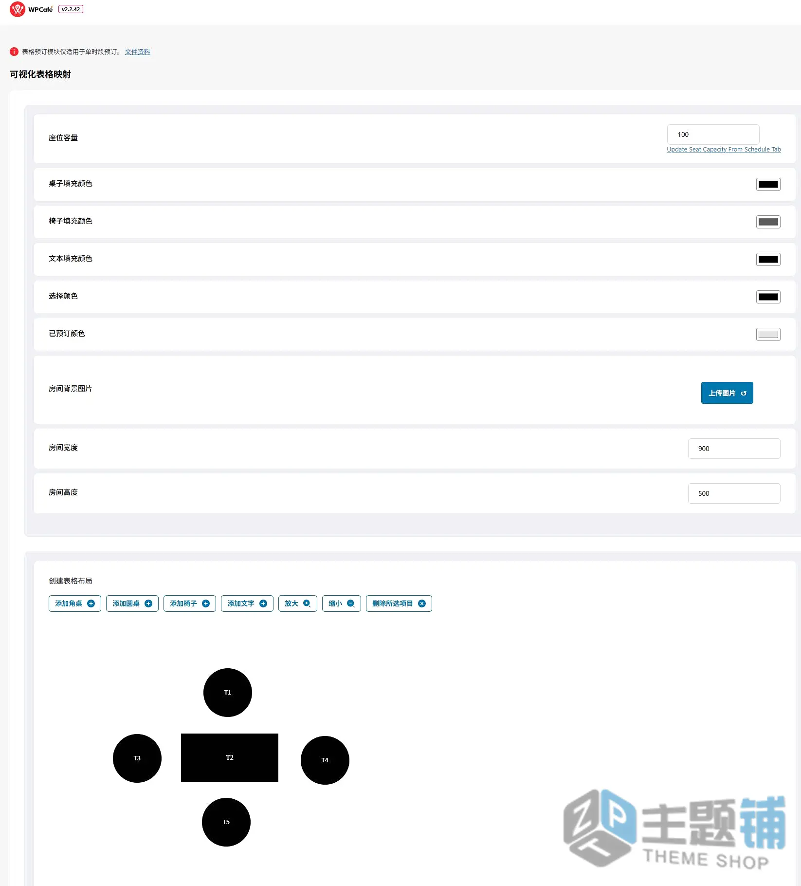The height and width of the screenshot is (886, 801).
Task: Click the 添加文字 button
Action: coord(247,603)
